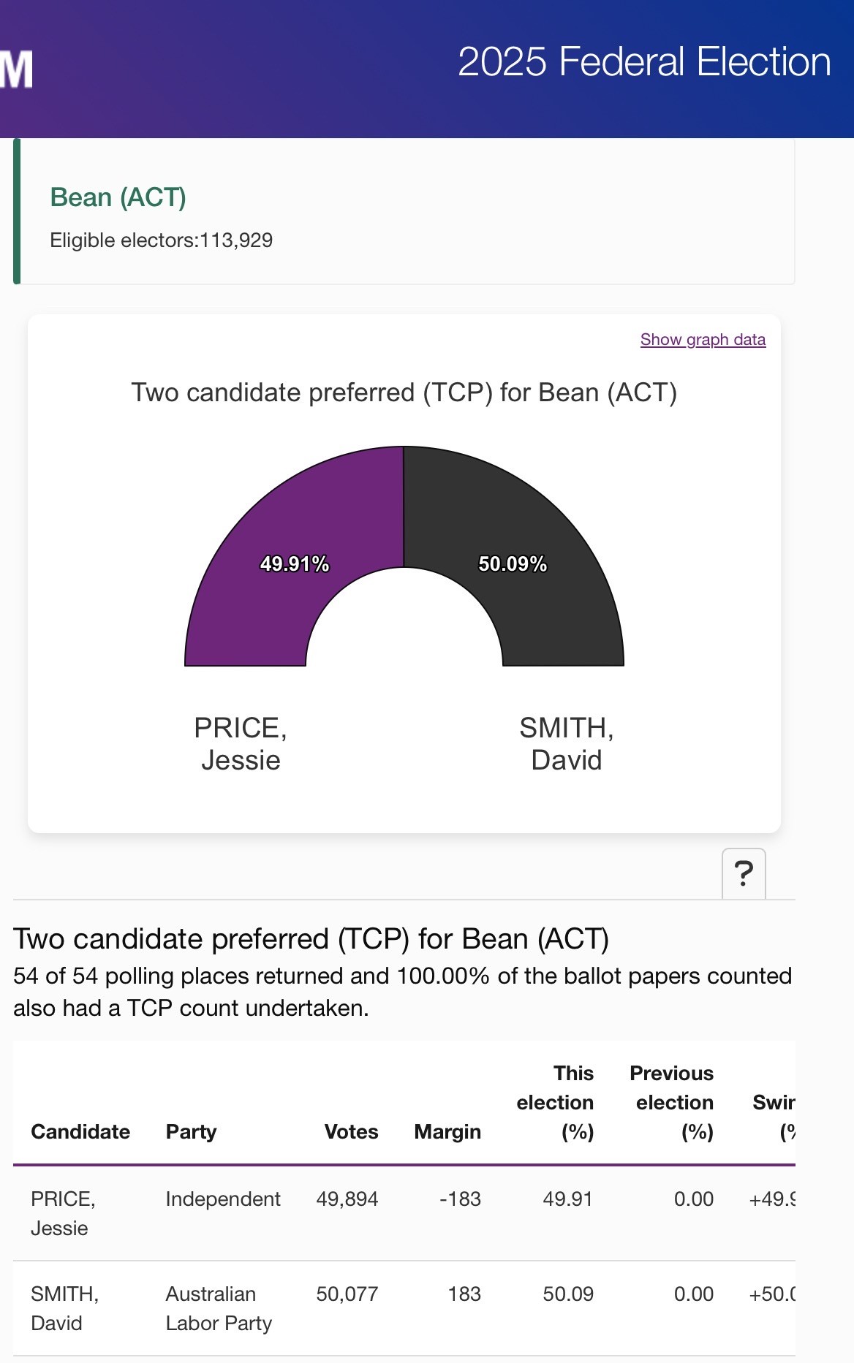The height and width of the screenshot is (1363, 854).
Task: Click the question mark help icon
Action: pos(744,873)
